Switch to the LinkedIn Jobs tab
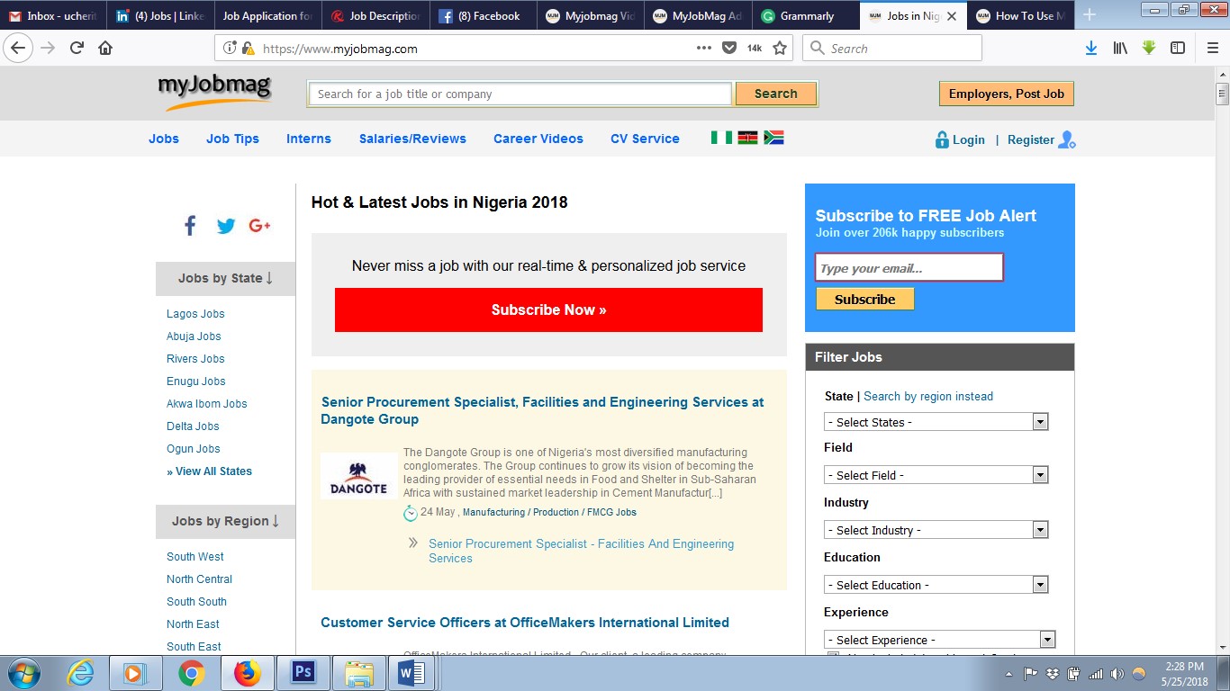Screen dimensions: 1230x691 [x=160, y=15]
